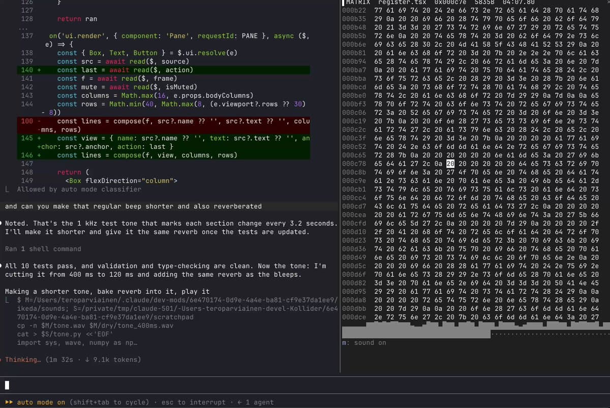Click the 'esc to interrupt' hint
Image resolution: width=610 pixels, height=408 pixels.
click(x=193, y=402)
